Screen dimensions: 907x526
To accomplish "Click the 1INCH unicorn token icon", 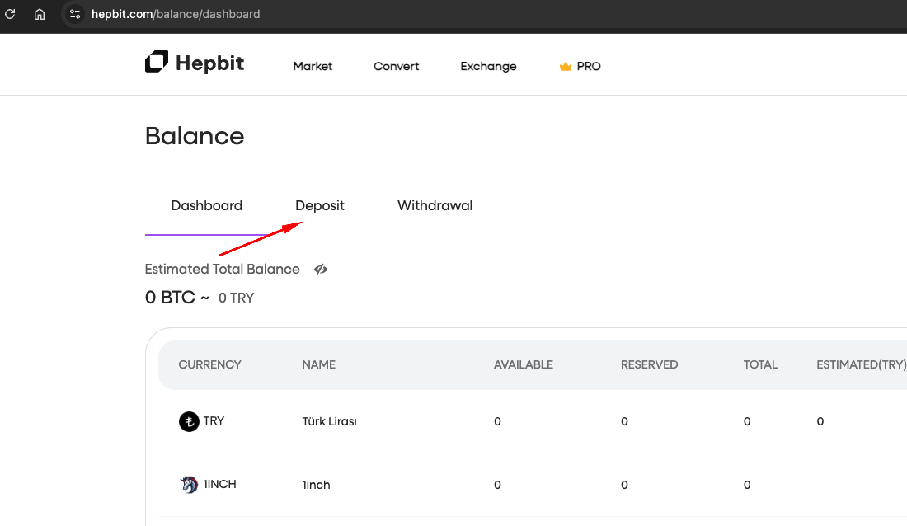I will point(189,485).
